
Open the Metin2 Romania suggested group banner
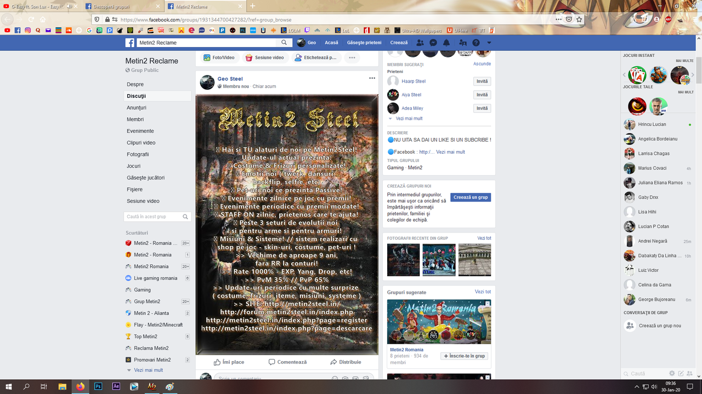pos(439,322)
